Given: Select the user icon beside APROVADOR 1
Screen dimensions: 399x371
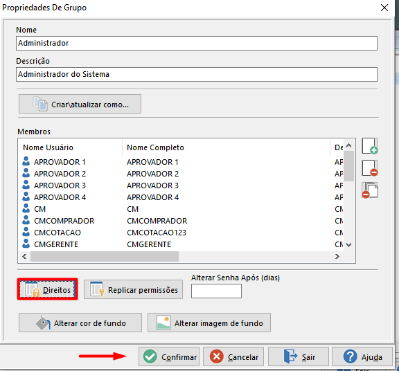Looking at the screenshot, I should click(x=26, y=161).
